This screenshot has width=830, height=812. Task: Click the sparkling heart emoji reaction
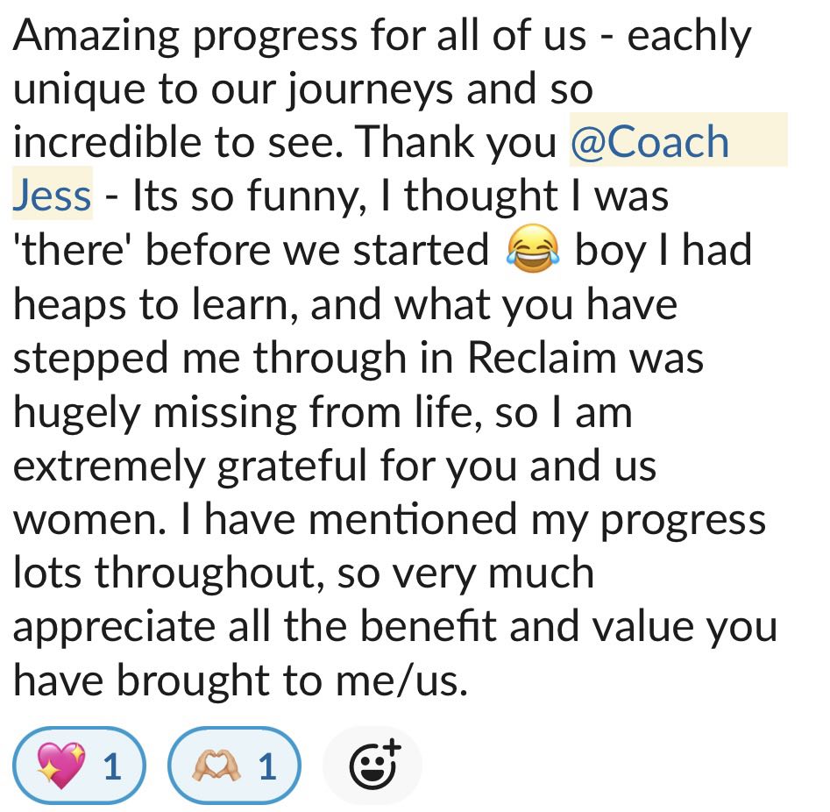60,766
